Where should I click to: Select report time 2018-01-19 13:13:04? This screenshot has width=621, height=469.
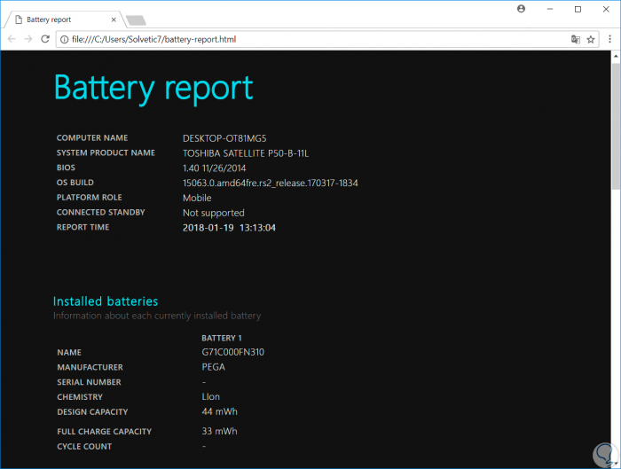229,228
